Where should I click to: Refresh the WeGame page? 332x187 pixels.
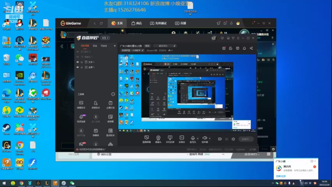(x=101, y=23)
